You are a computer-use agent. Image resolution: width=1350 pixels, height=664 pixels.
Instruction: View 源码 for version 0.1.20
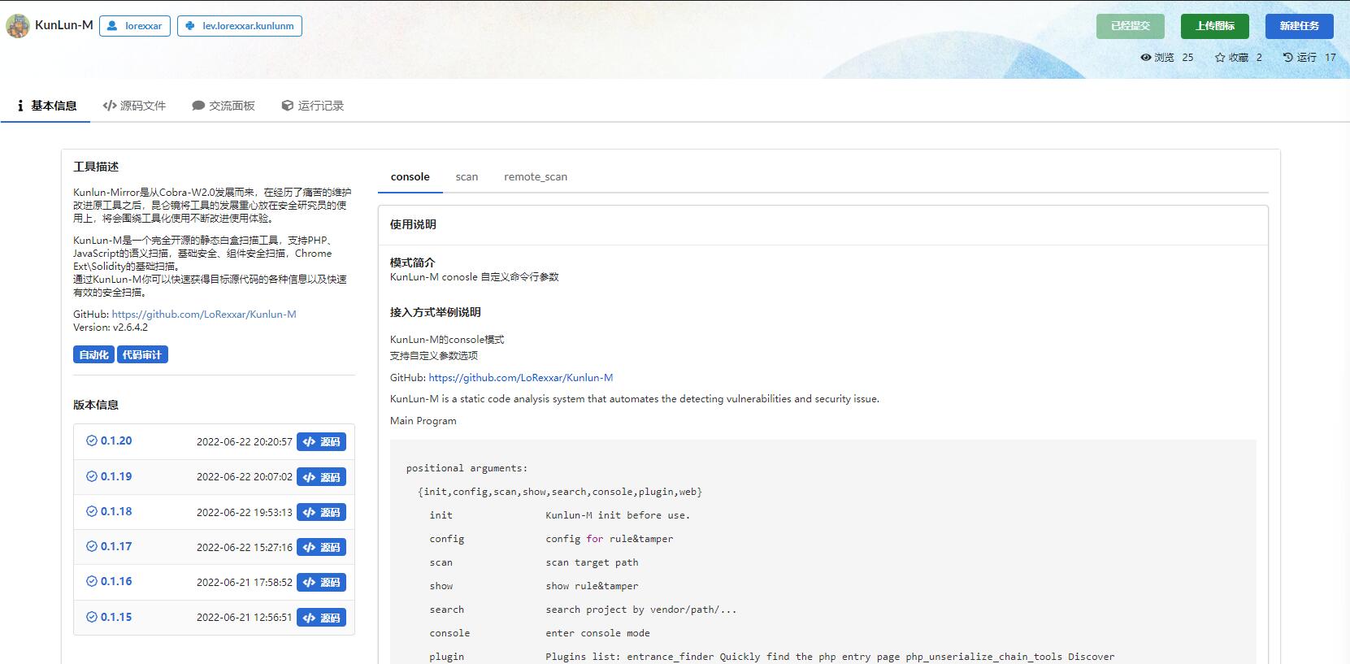321,441
